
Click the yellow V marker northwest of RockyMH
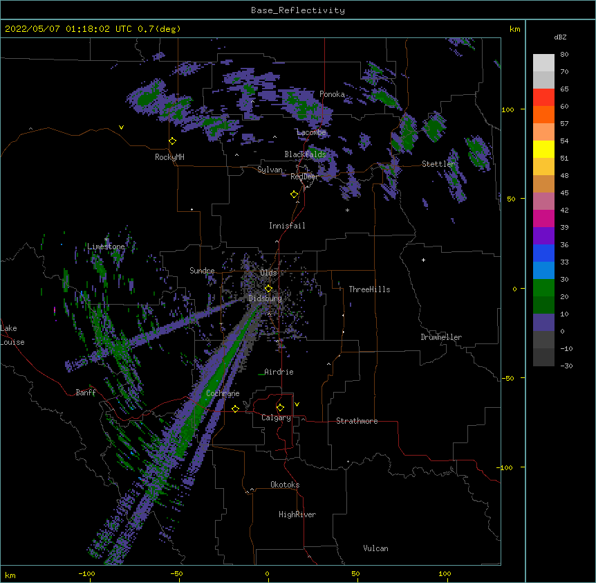121,127
